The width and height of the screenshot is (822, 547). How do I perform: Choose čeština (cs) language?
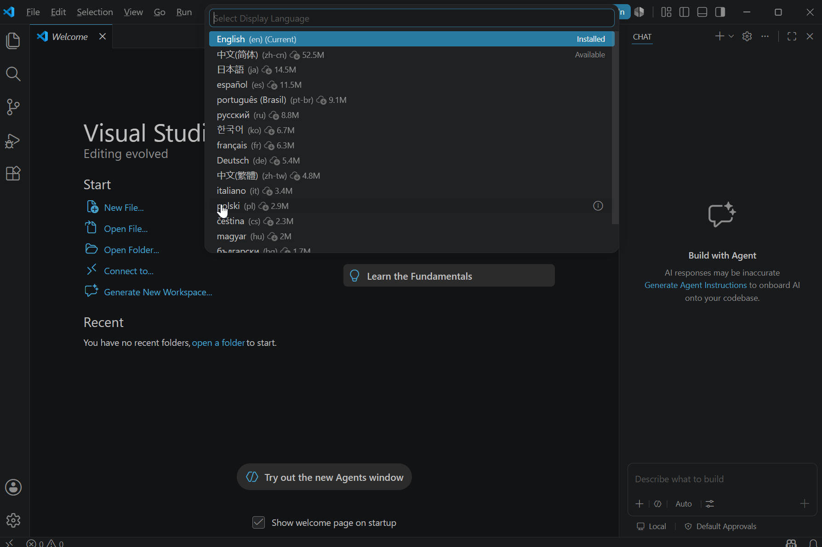click(412, 221)
